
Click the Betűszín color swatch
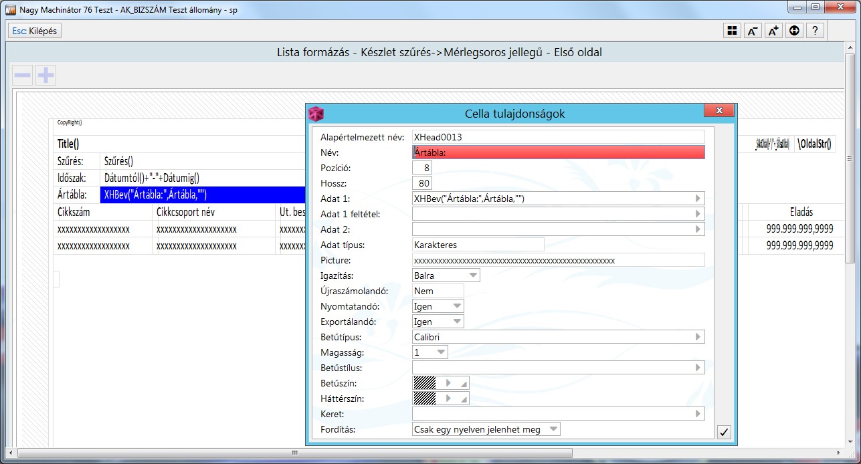[425, 383]
